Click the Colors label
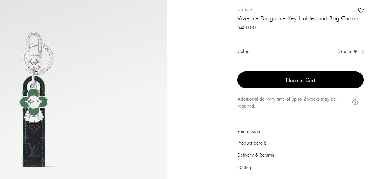The height and width of the screenshot is (179, 369). click(243, 51)
